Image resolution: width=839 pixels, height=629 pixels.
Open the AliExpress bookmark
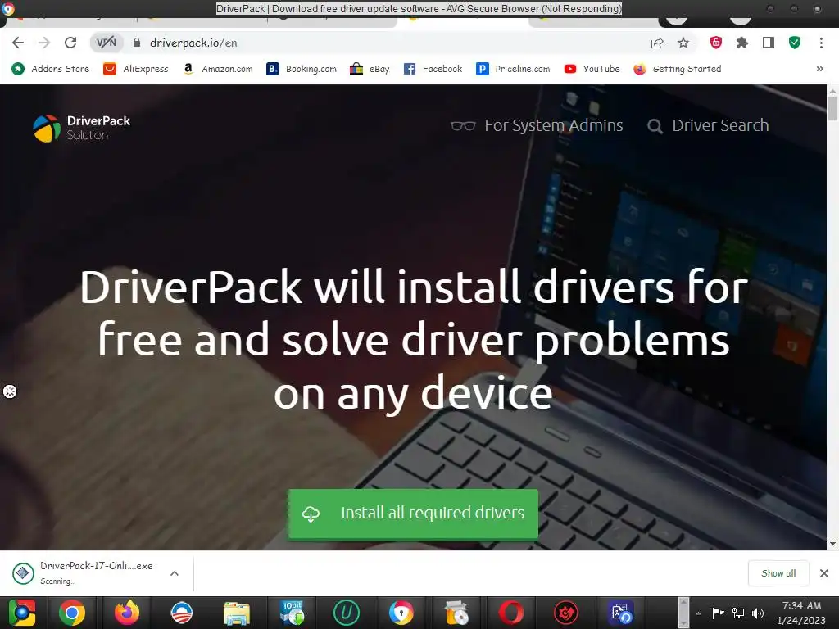click(x=135, y=69)
